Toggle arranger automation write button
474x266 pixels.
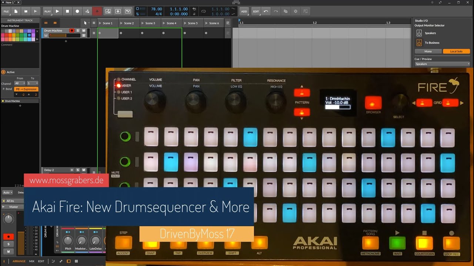[x=87, y=11]
